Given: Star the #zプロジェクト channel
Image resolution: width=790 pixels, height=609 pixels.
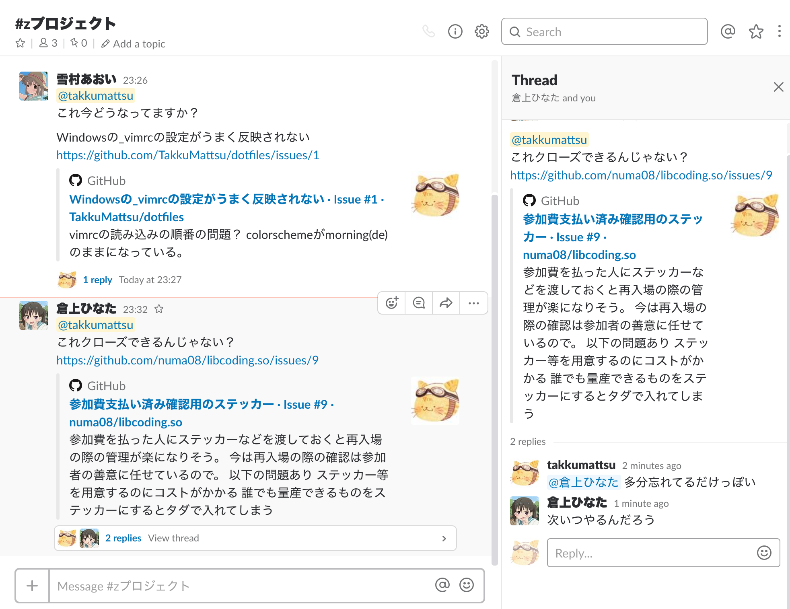Looking at the screenshot, I should (20, 43).
